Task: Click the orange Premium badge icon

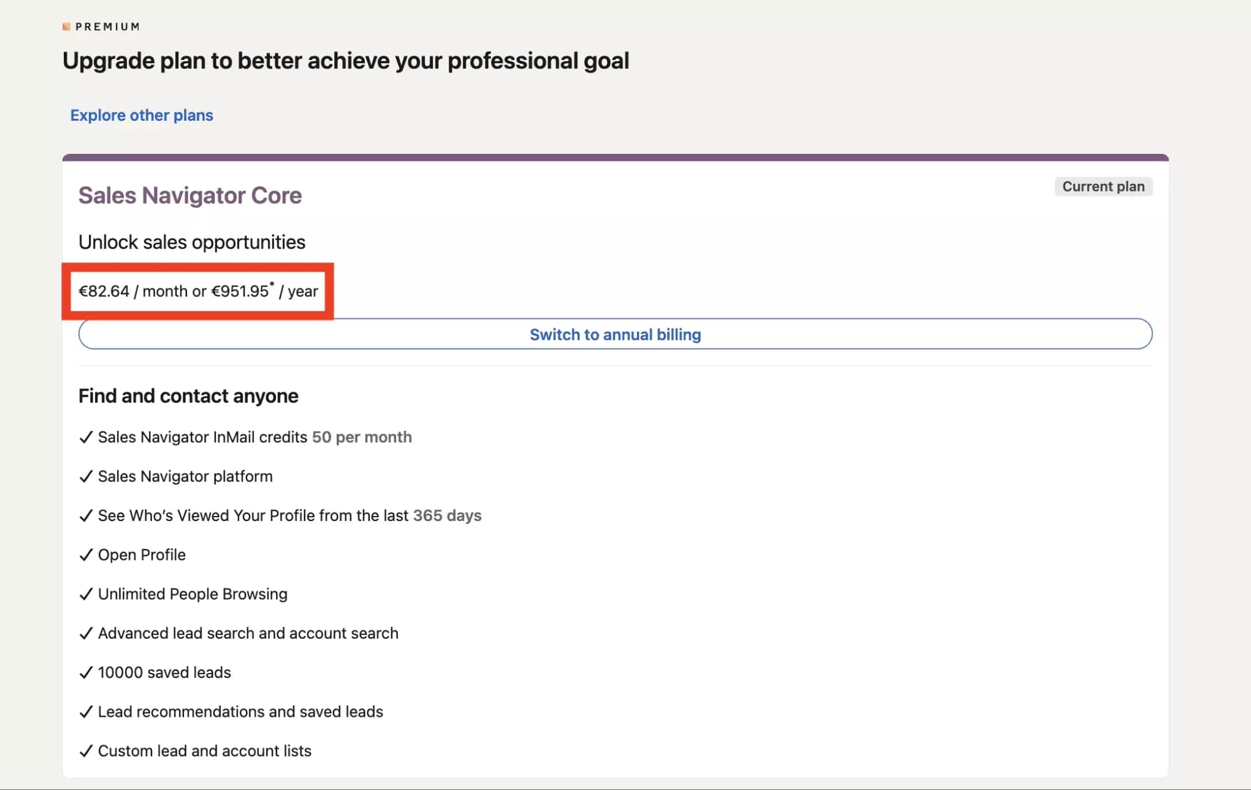Action: pos(65,26)
